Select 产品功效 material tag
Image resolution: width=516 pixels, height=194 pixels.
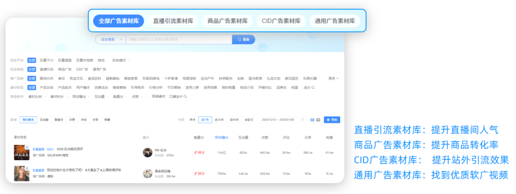click(46, 88)
